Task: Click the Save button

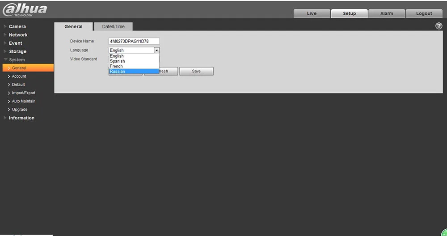Action: pyautogui.click(x=196, y=71)
